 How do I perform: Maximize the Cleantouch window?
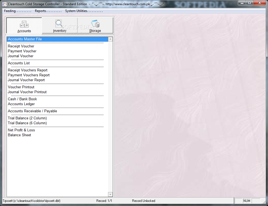[249, 3]
